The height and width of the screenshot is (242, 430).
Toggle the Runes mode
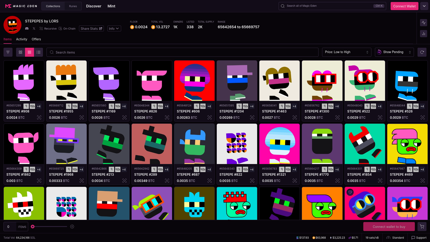coord(73,6)
